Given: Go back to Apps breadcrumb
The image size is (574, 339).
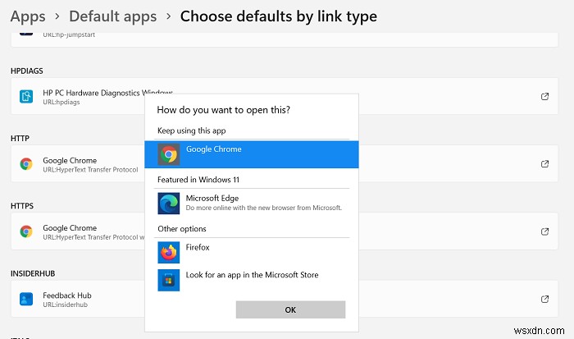Looking at the screenshot, I should click(28, 16).
